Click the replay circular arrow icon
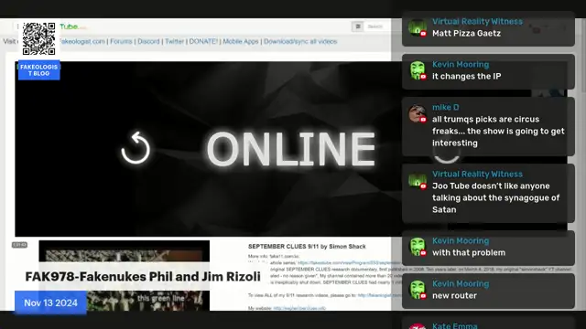This screenshot has width=586, height=329. [x=136, y=148]
